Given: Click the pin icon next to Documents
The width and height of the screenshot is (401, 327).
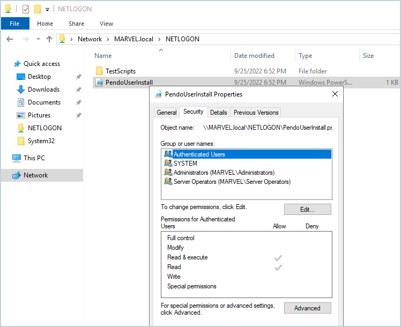Looking at the screenshot, I should pos(78,102).
